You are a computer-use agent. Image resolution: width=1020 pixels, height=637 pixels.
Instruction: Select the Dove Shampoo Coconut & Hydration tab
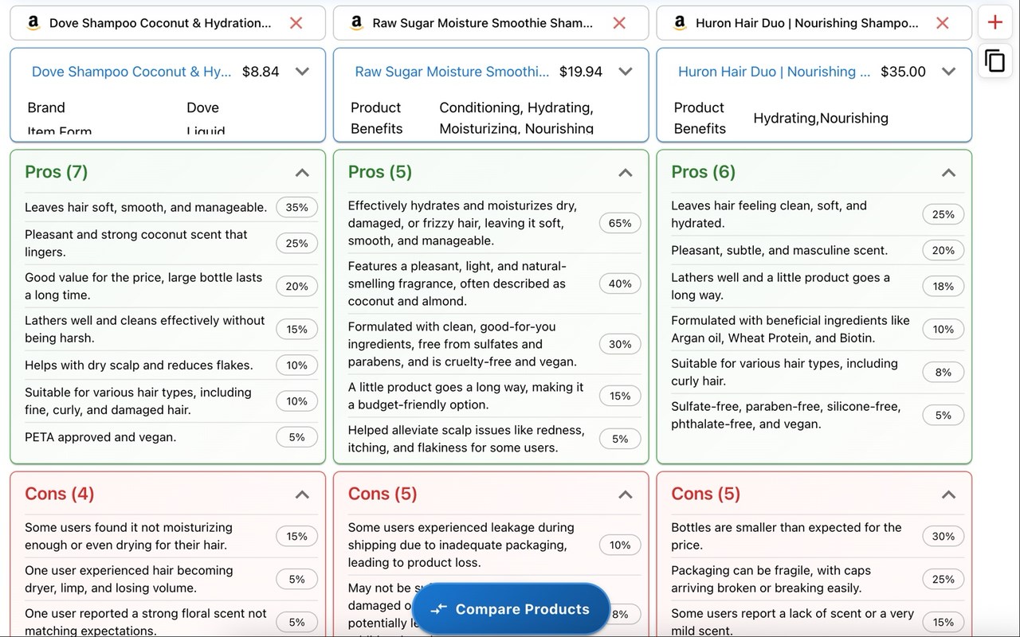point(159,23)
